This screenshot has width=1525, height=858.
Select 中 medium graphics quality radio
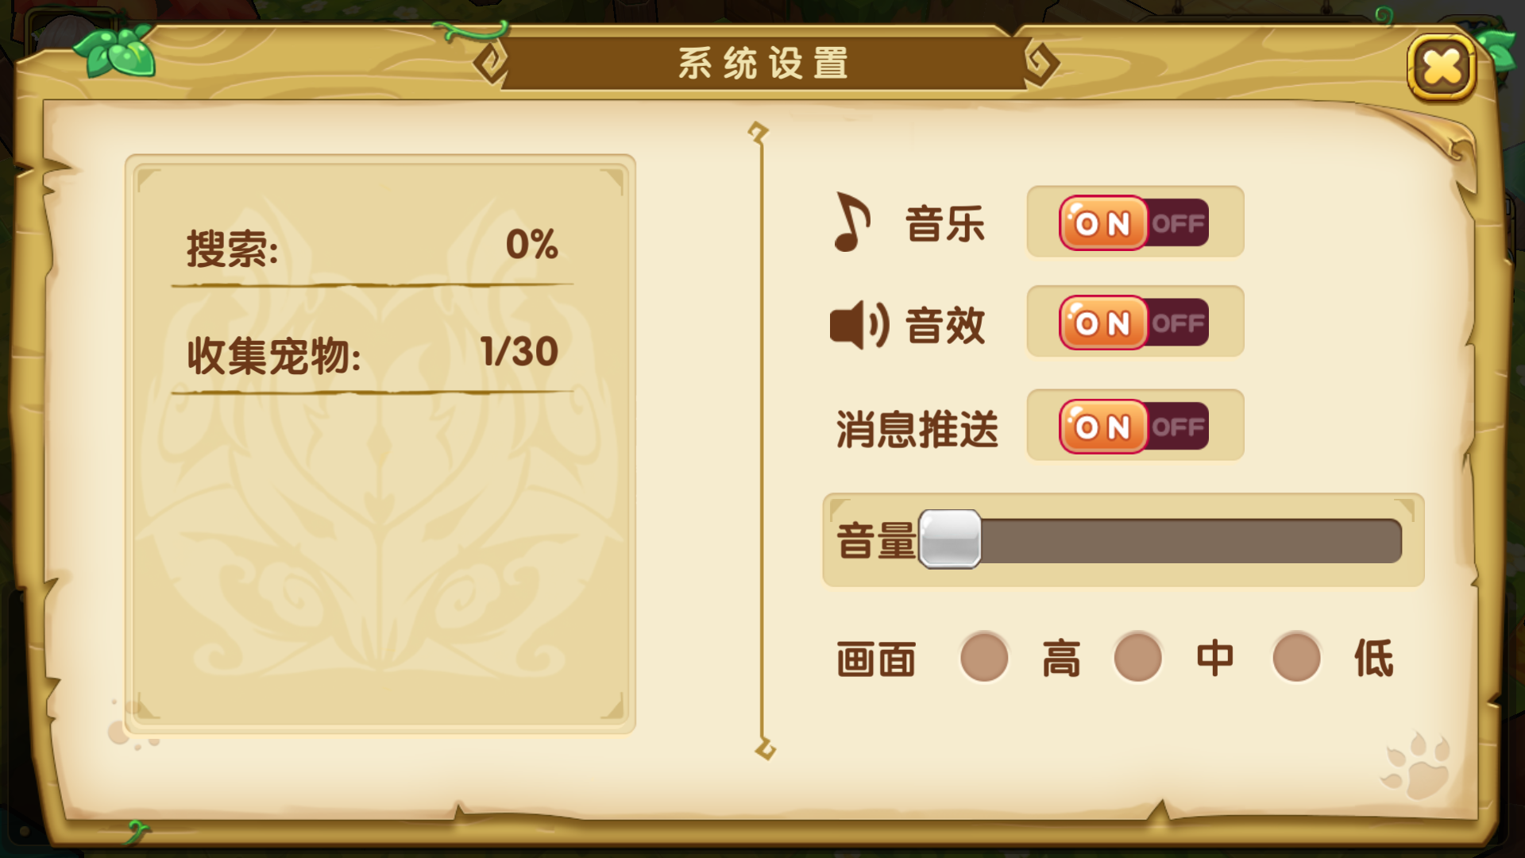point(1138,657)
